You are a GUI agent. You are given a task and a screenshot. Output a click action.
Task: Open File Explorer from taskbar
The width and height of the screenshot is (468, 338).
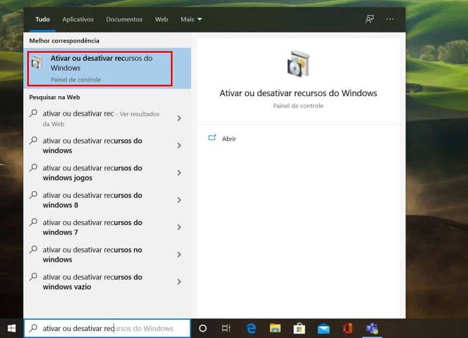point(275,328)
